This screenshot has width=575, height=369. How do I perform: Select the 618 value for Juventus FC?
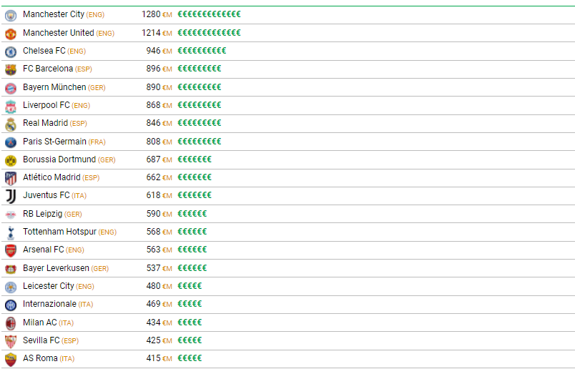(153, 195)
